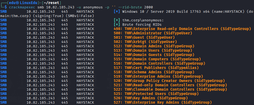The image size is (254, 105).
Task: Click the 518: THM\Schema Admins entry
Action: coord(154,72)
